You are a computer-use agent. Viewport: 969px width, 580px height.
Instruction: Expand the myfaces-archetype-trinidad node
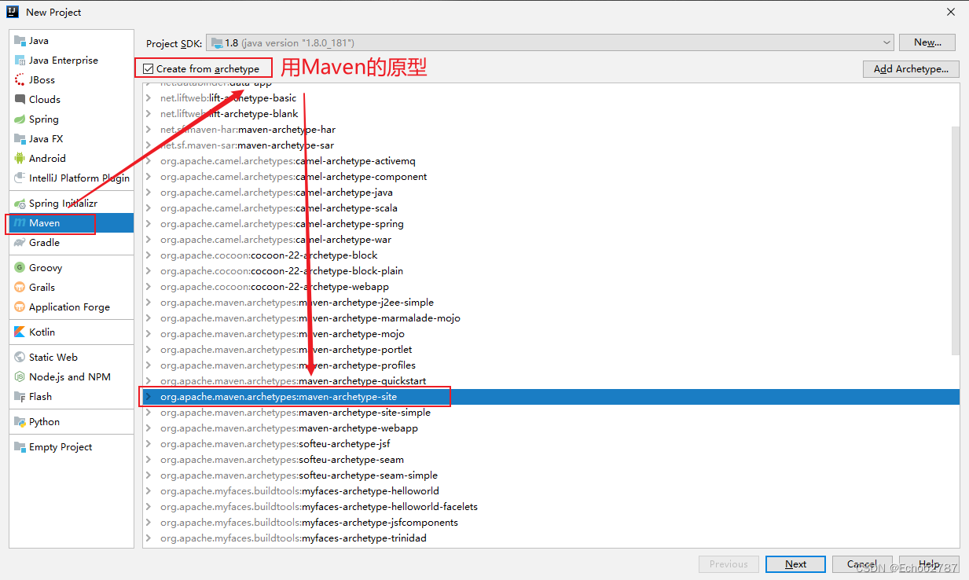point(149,538)
